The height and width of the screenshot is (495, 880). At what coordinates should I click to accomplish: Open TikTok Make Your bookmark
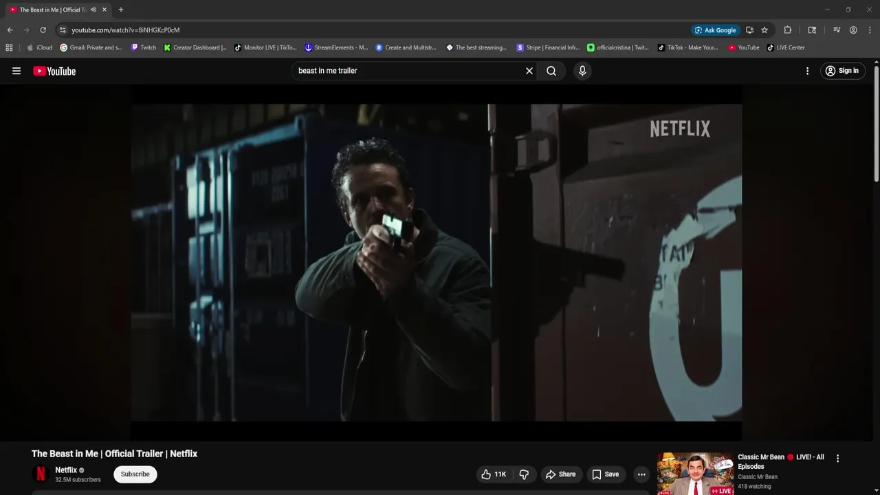pos(688,47)
